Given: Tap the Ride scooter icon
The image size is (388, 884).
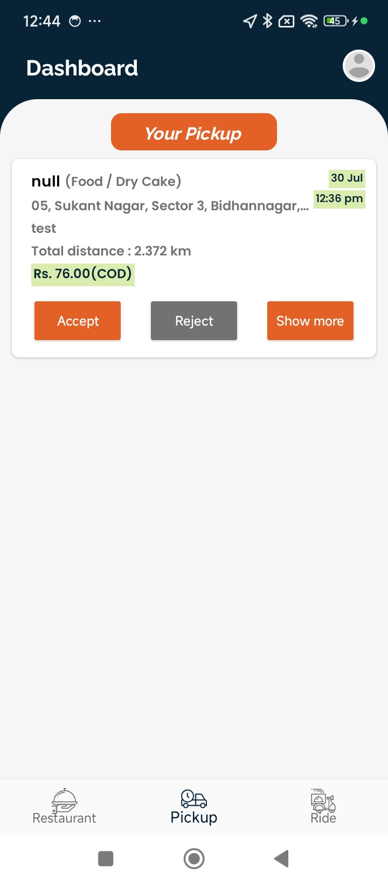Looking at the screenshot, I should point(323,800).
